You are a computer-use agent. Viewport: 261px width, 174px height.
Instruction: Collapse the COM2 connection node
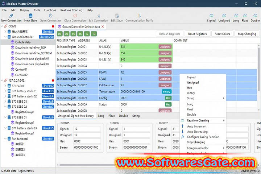[2, 26]
